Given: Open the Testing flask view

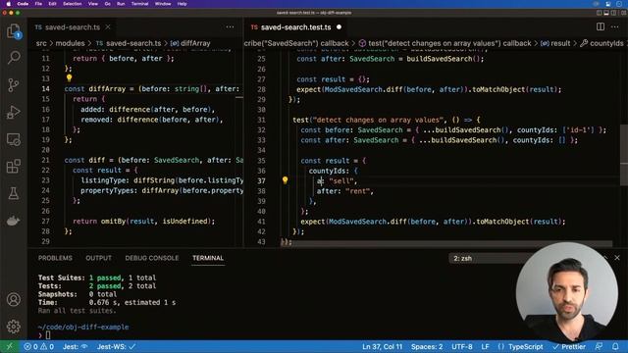Looking at the screenshot, I should [13, 193].
